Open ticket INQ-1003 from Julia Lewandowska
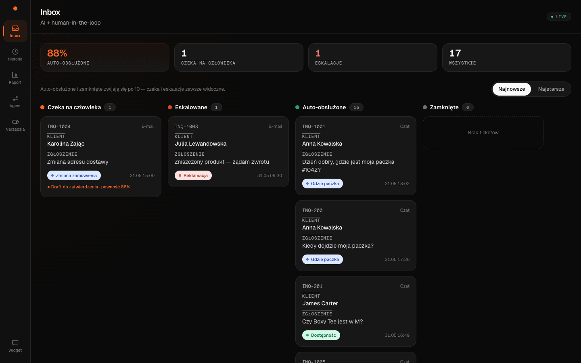Image resolution: width=581 pixels, height=363 pixels. point(228,152)
